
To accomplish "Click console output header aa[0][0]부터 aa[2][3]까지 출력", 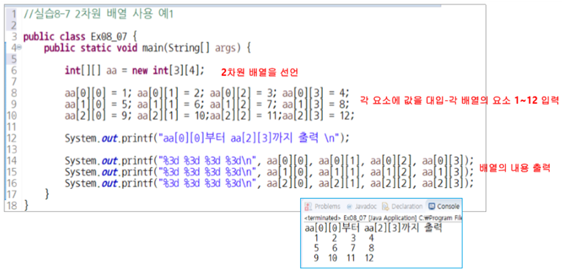I will [373, 227].
